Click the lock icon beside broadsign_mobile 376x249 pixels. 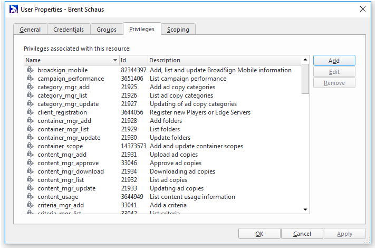point(30,70)
